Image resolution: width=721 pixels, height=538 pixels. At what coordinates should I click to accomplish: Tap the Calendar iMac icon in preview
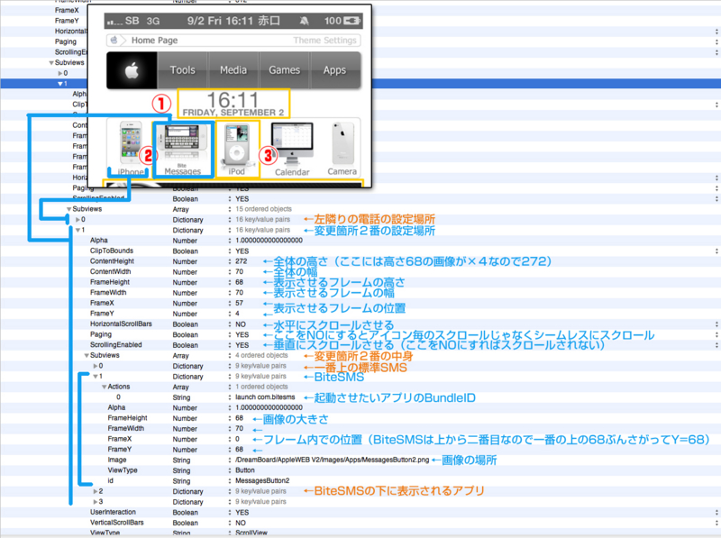(x=292, y=143)
